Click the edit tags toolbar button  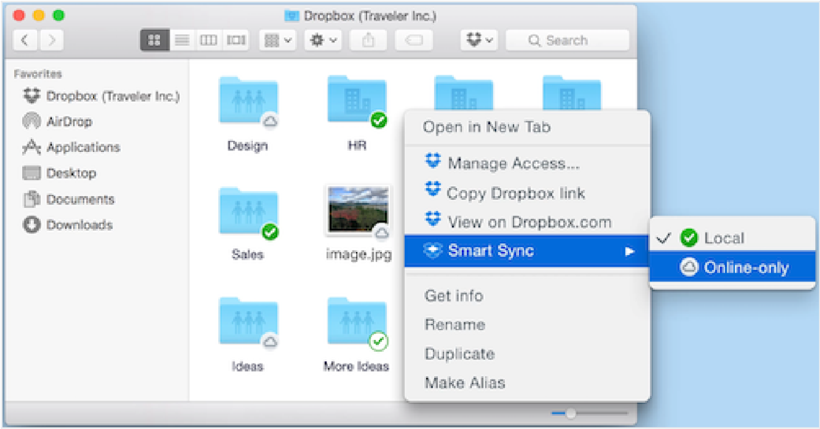click(414, 40)
